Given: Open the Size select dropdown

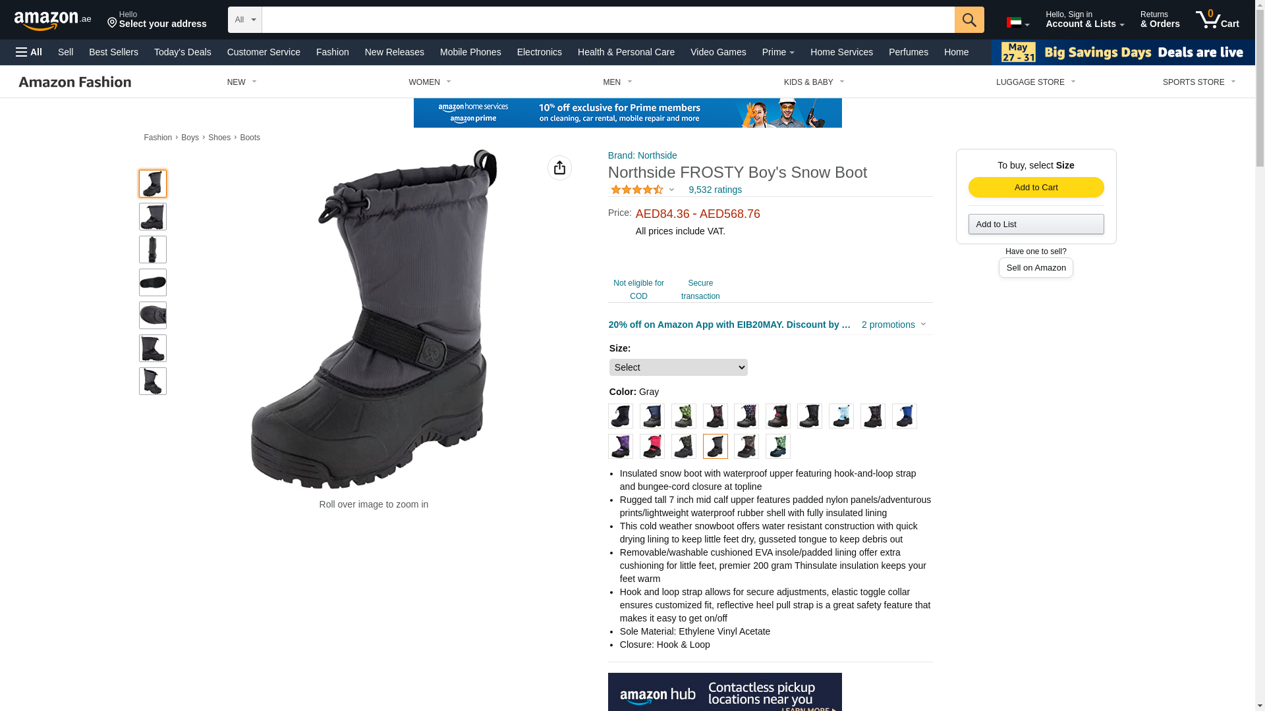Looking at the screenshot, I should pos(678,367).
